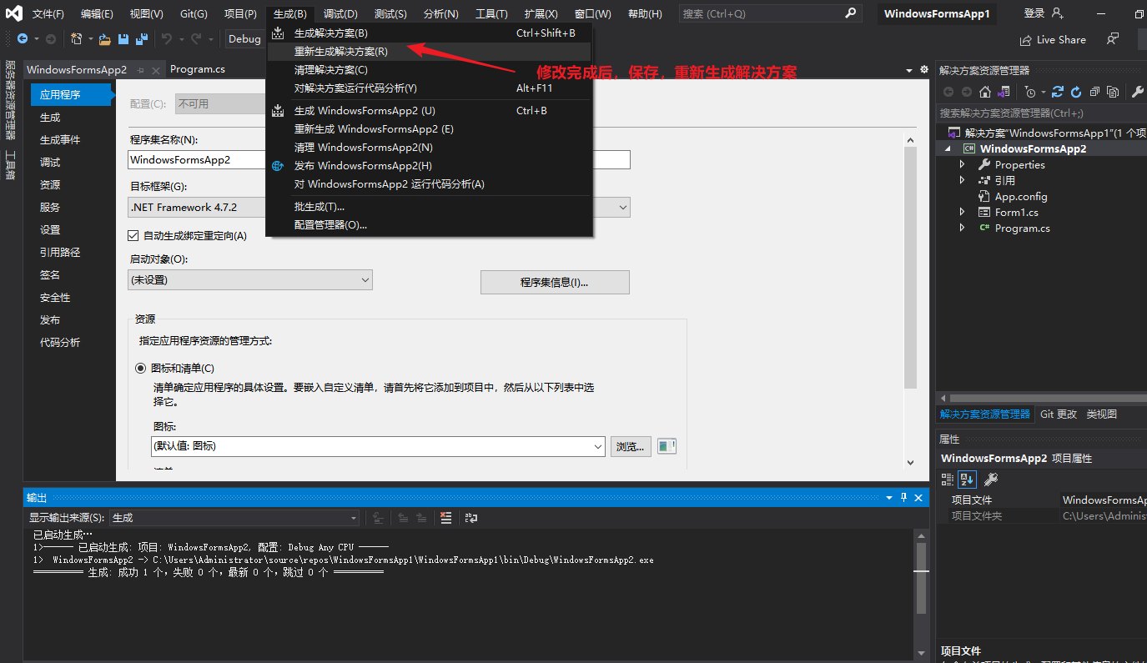The width and height of the screenshot is (1147, 663).
Task: Switch to the 类视图 tab
Action: (1101, 414)
